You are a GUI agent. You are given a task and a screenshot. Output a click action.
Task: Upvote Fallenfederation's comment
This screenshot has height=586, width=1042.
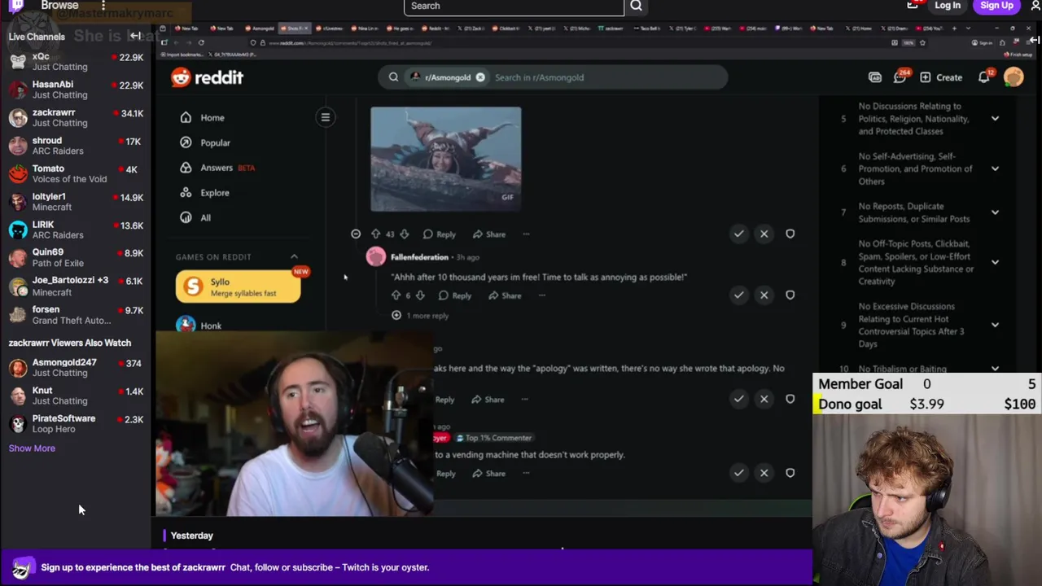396,295
